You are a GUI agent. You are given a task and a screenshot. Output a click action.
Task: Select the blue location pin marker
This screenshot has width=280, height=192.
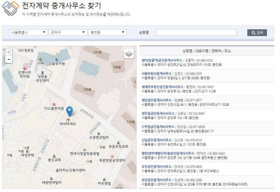pos(69,111)
